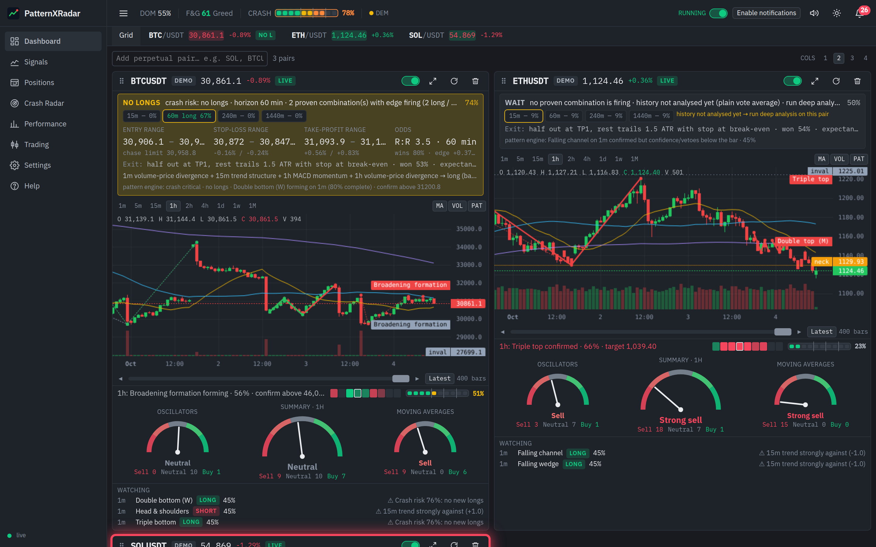Open notifications bell with 26 badge
Screen dimensions: 876x547
[860, 13]
